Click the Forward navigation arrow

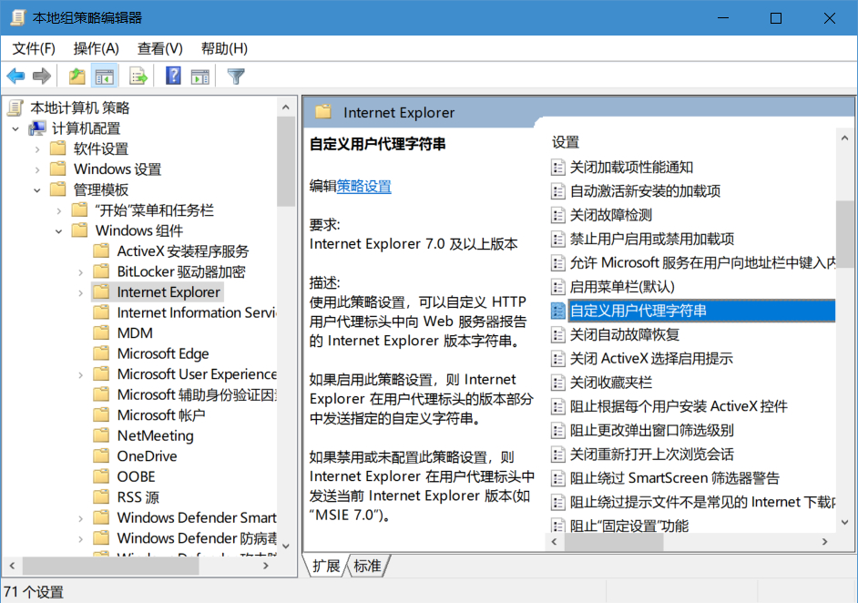(x=41, y=76)
